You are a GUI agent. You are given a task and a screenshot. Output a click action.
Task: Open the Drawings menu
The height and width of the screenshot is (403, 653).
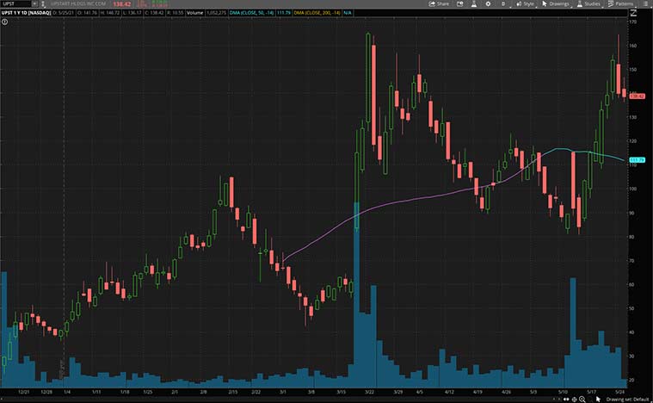(557, 4)
